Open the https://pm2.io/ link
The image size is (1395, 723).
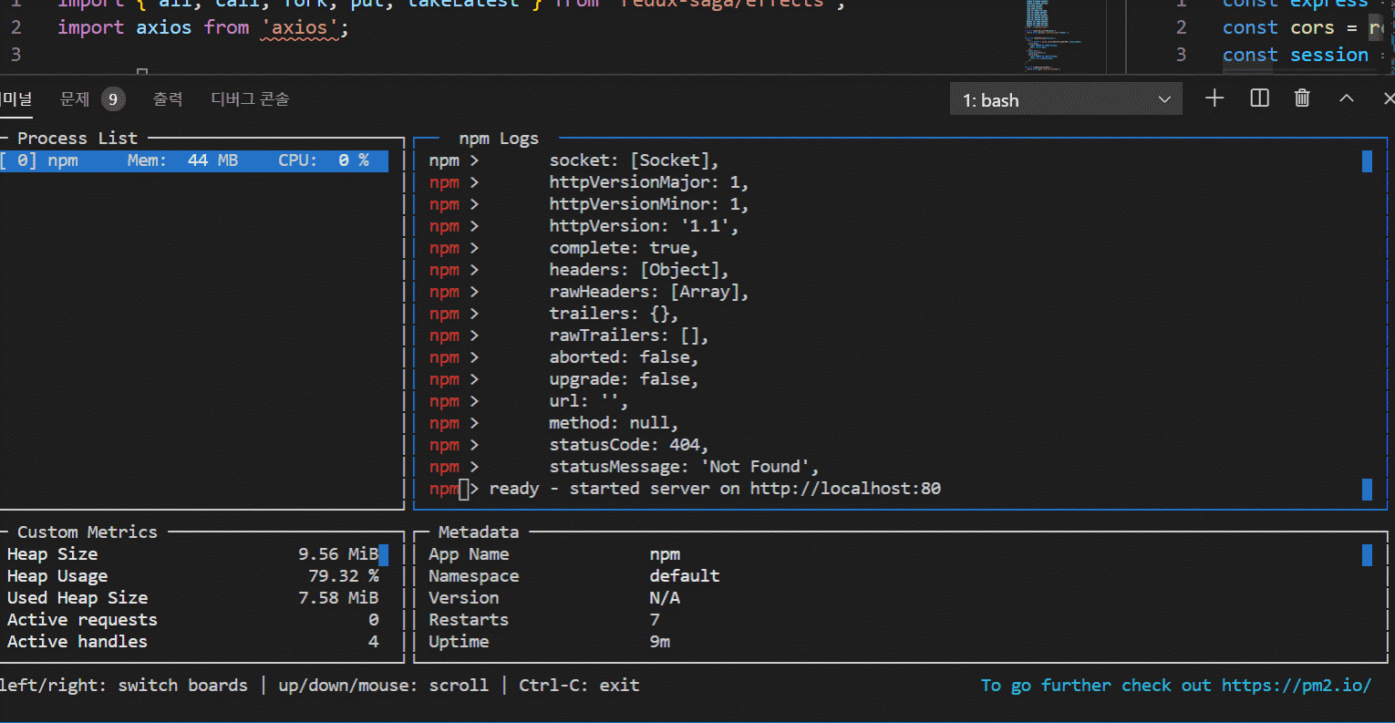click(x=1296, y=686)
